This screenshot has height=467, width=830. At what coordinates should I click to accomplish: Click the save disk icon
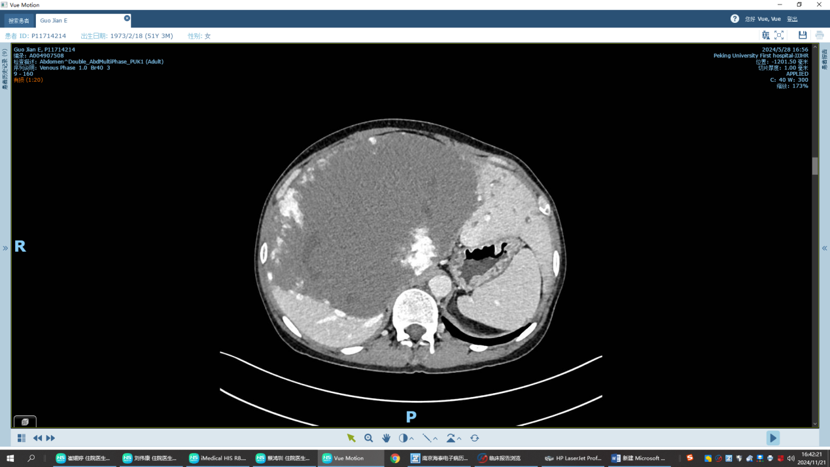point(803,35)
